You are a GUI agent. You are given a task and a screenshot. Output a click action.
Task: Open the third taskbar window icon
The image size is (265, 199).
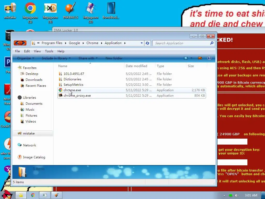tap(45, 195)
